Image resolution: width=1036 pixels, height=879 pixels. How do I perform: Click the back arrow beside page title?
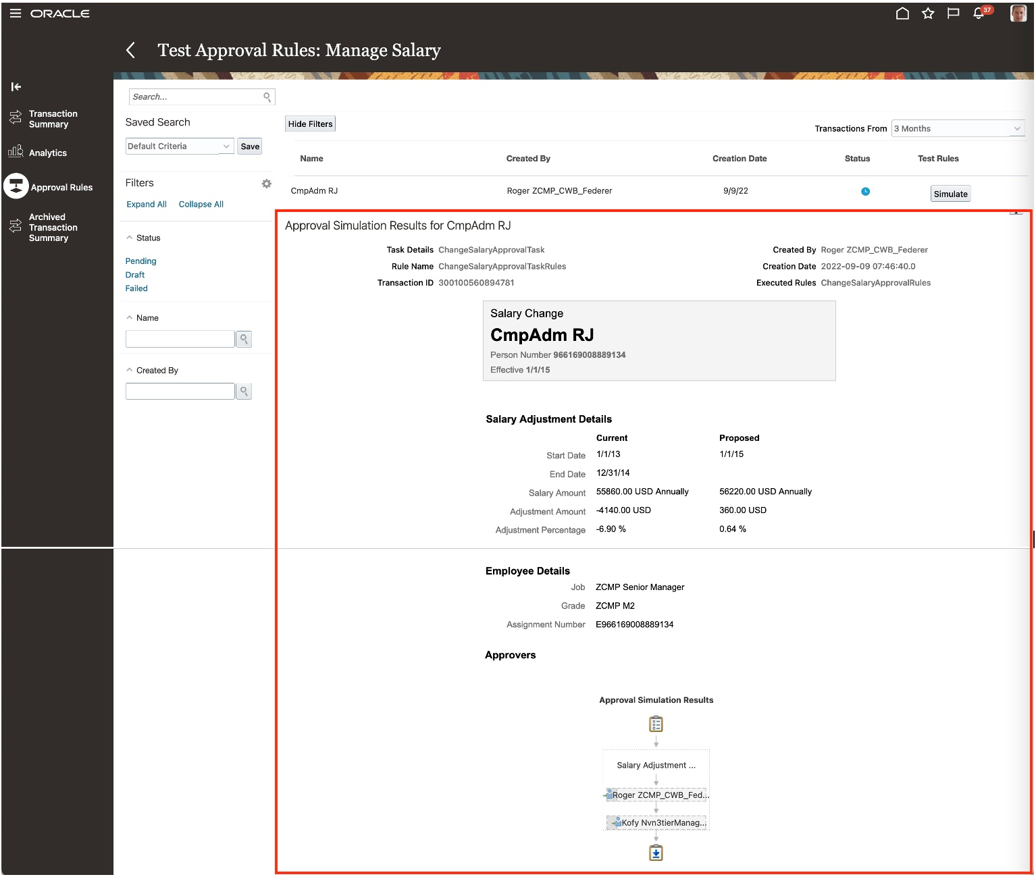click(131, 50)
